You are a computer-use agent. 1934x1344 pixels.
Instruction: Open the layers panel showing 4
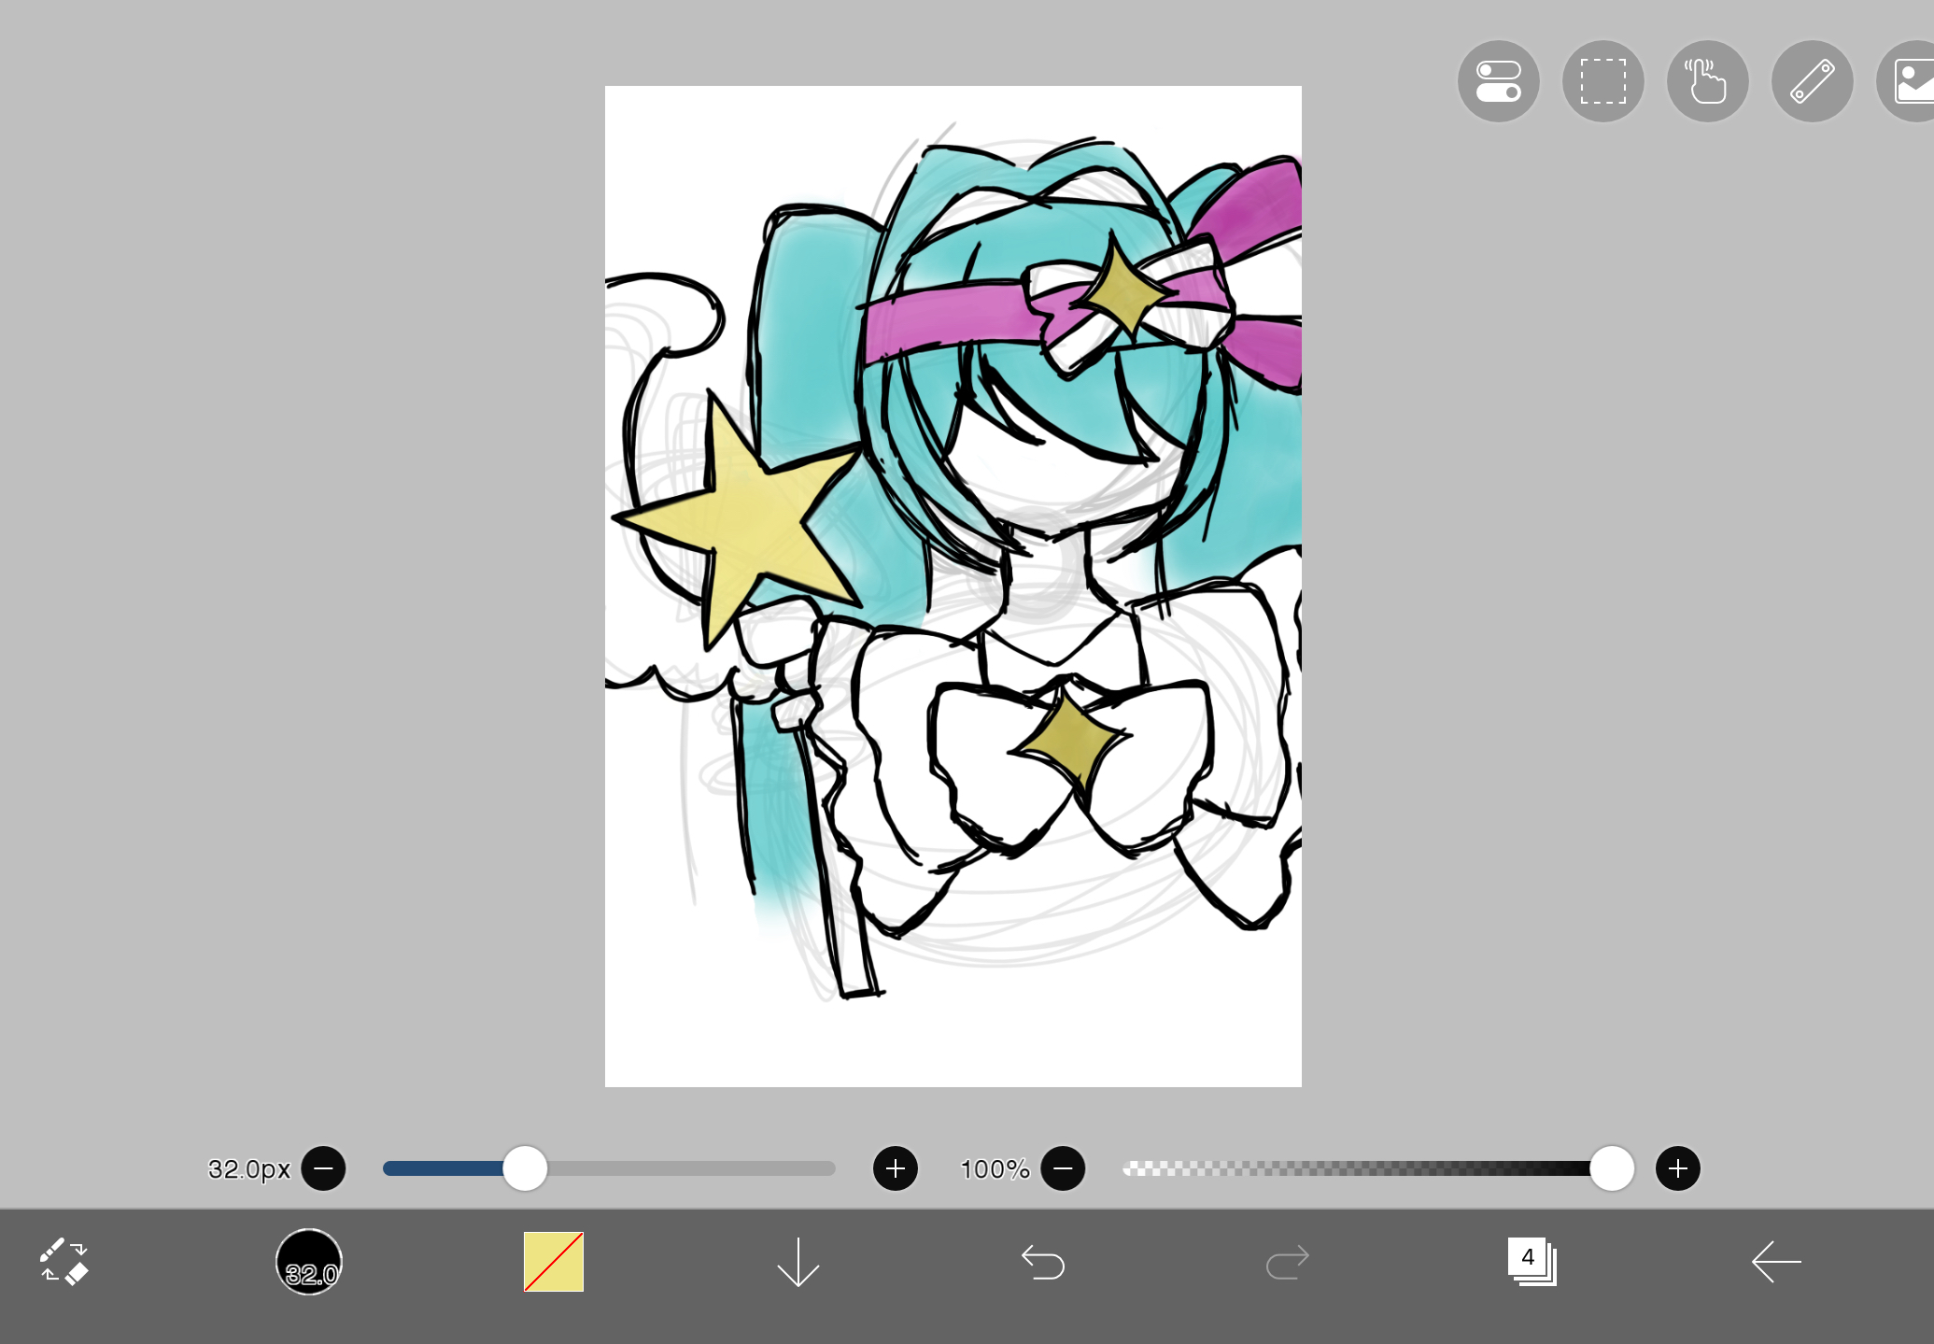(1532, 1262)
